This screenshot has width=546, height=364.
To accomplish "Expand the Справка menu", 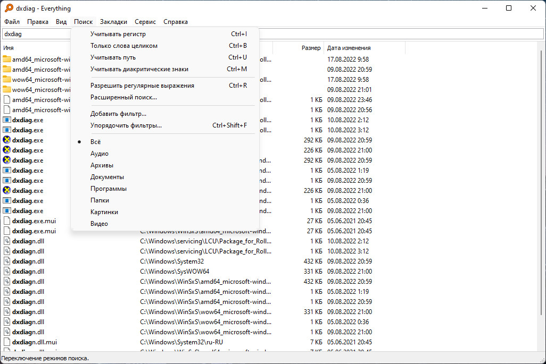I will pos(175,22).
